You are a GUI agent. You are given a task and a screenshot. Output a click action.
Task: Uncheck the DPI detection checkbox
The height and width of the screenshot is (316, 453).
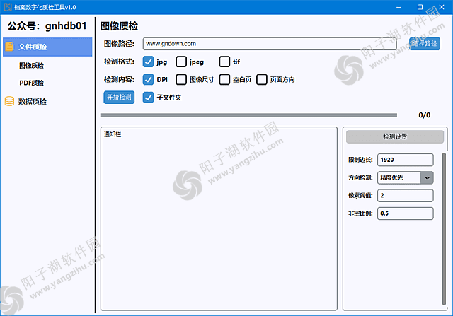[148, 79]
